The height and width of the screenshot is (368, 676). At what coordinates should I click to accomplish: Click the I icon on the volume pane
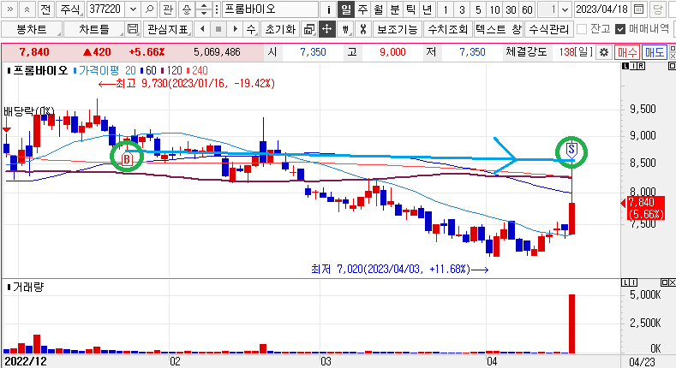[633, 282]
